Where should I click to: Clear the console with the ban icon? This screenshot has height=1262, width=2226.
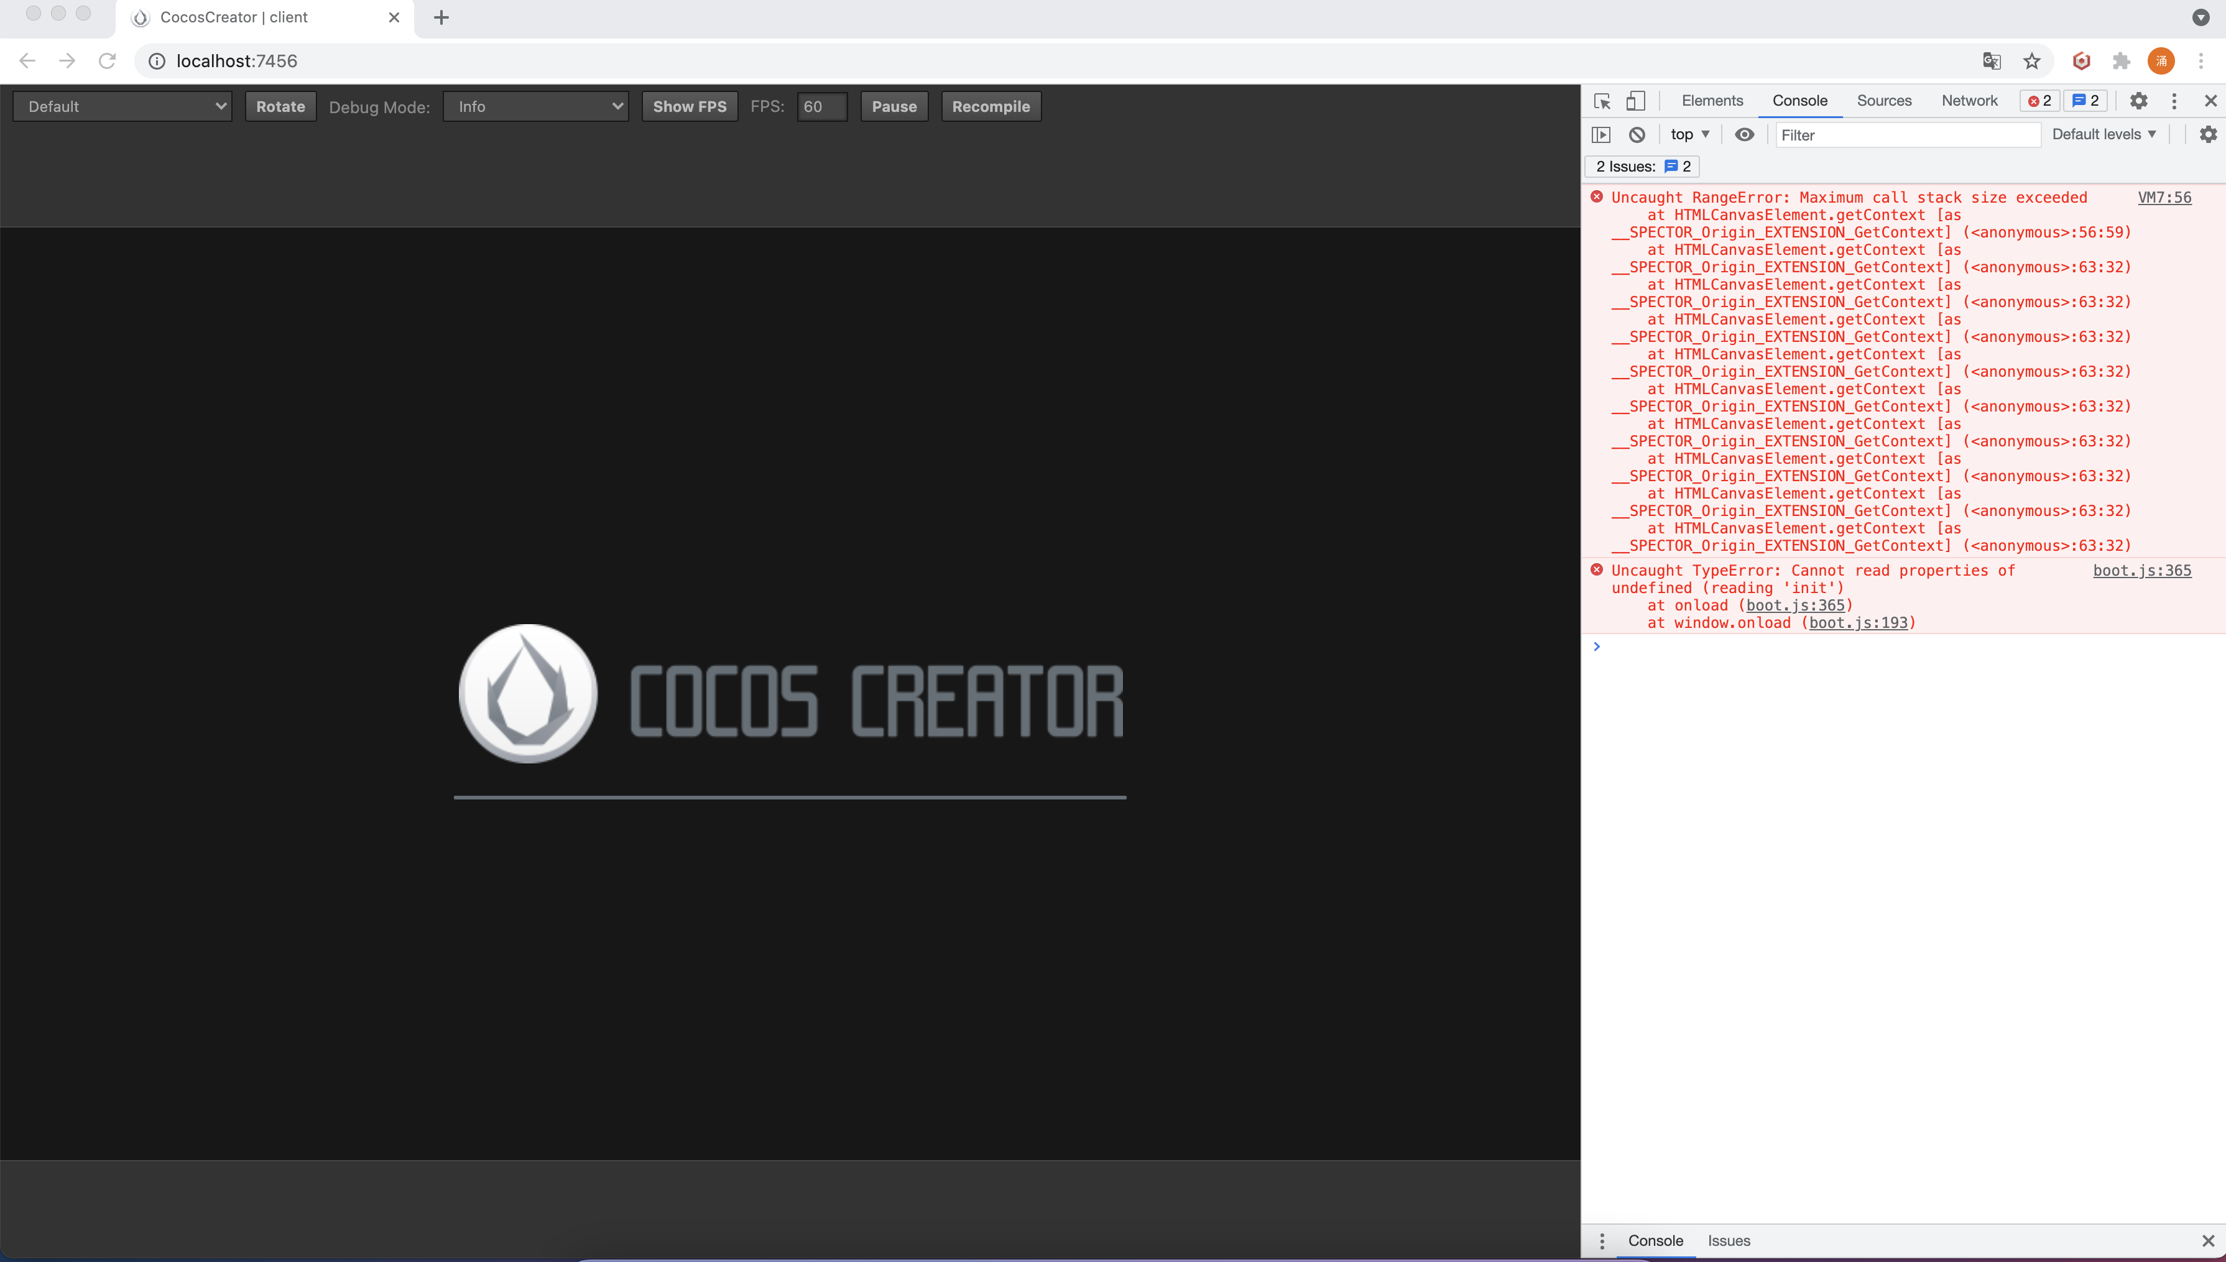click(x=1637, y=134)
